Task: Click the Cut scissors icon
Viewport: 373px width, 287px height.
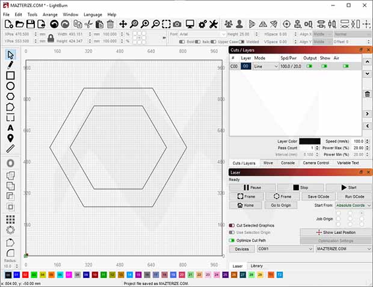Action: tap(88, 24)
